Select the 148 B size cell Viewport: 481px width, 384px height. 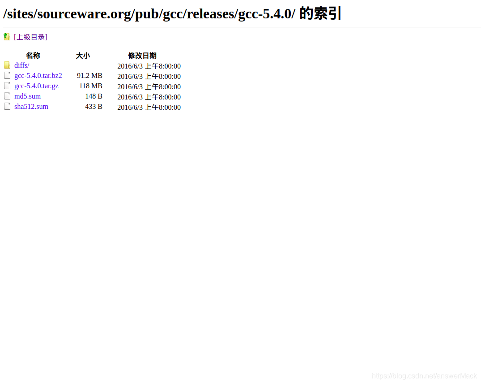94,96
